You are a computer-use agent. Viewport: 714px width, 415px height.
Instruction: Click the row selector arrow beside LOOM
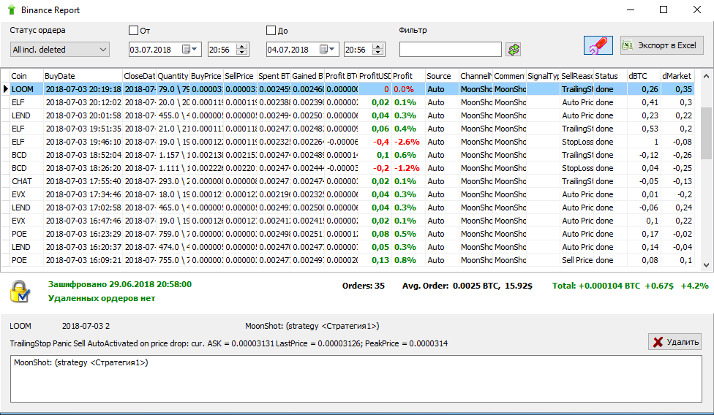(x=5, y=89)
